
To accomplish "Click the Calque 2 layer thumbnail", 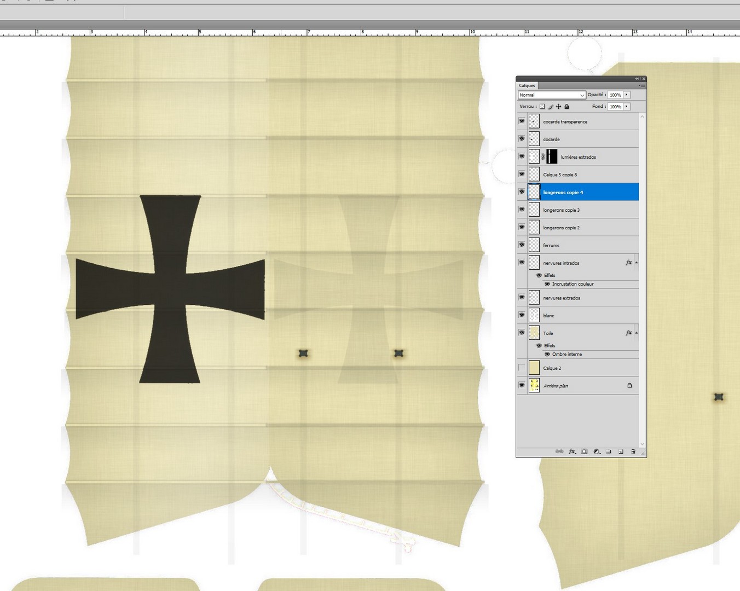I will coord(534,368).
